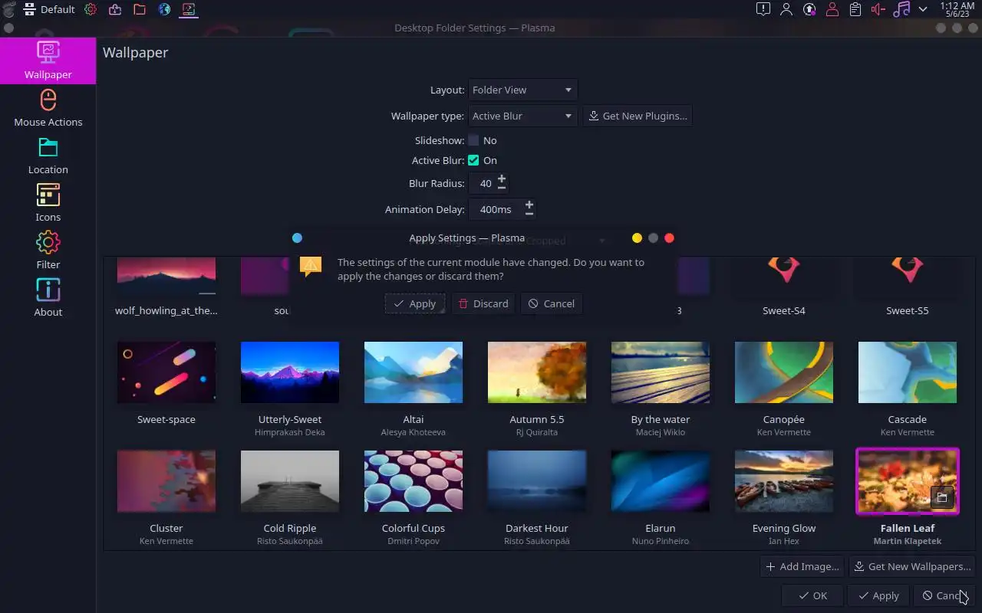Click the Add Image button
982x613 pixels.
coord(802,566)
